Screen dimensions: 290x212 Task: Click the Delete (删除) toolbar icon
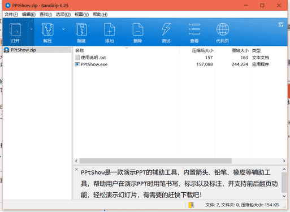138,32
